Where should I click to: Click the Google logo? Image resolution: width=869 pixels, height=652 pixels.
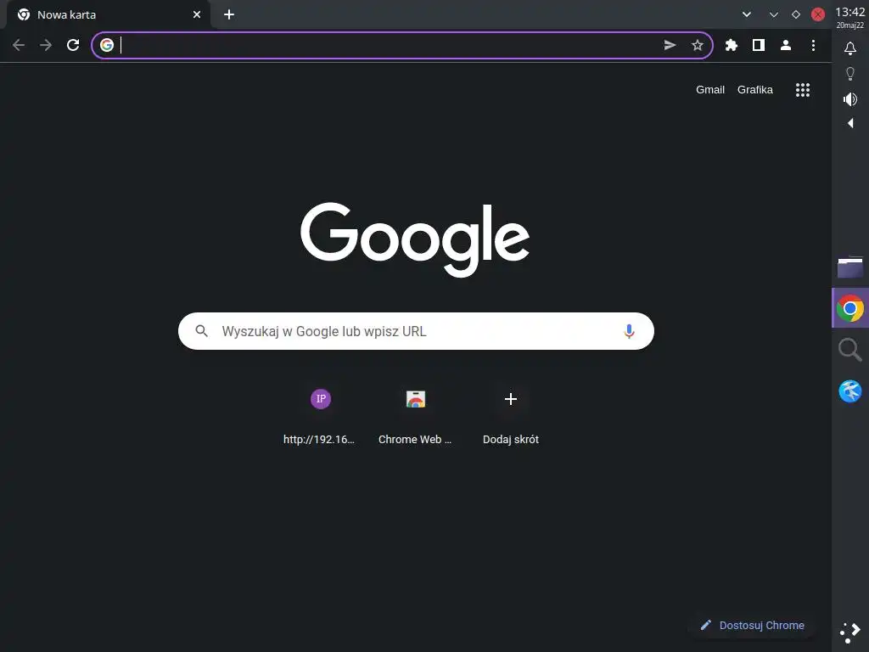415,239
